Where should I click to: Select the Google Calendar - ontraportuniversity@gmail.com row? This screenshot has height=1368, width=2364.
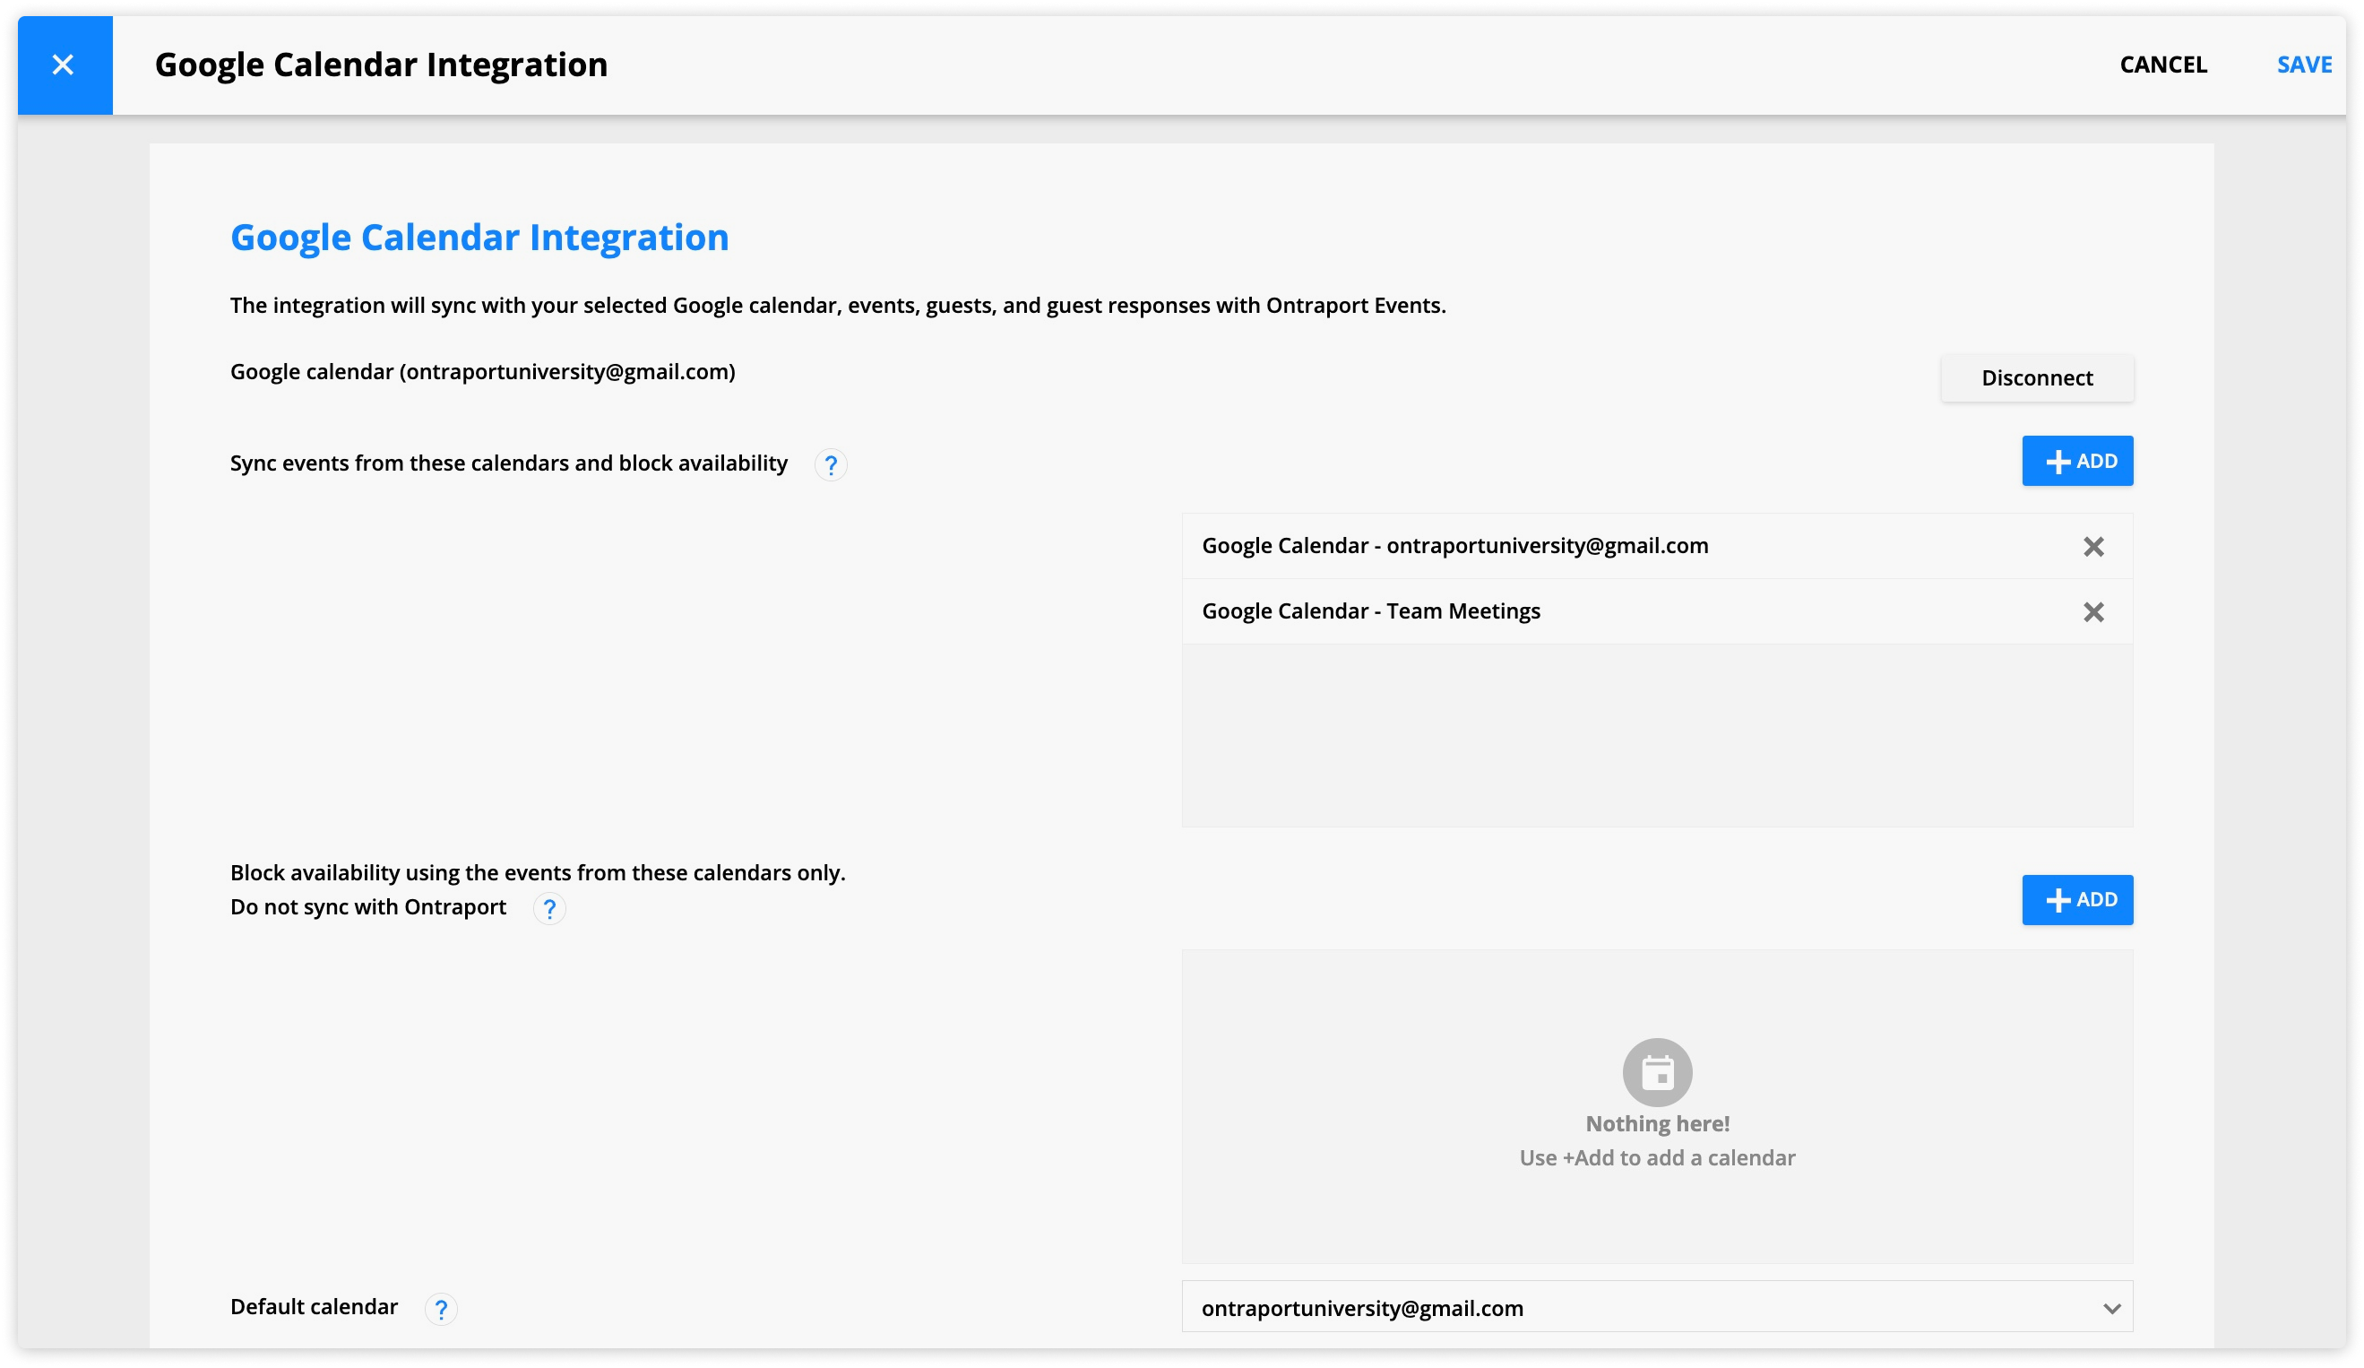point(1657,546)
